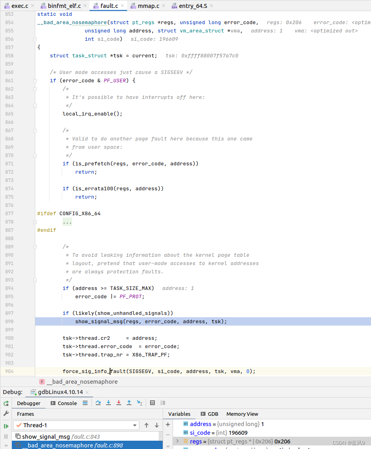Pause the program execution
This screenshot has width=371, height=449.
(x=6, y=436)
